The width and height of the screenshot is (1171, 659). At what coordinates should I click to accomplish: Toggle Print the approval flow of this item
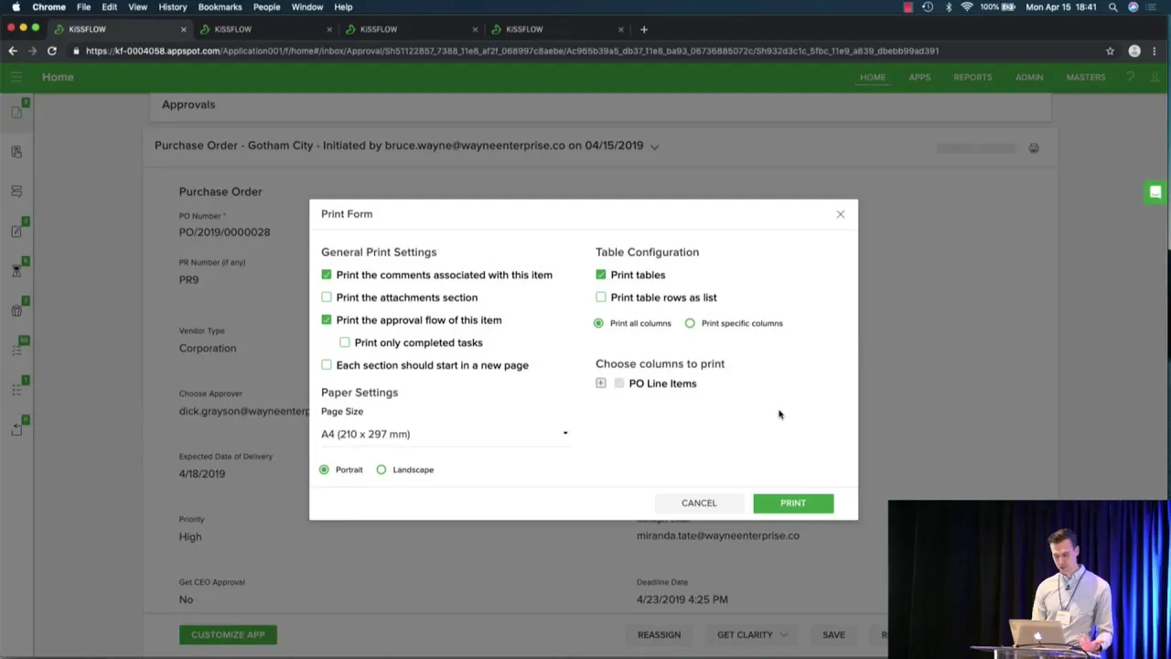coord(327,320)
